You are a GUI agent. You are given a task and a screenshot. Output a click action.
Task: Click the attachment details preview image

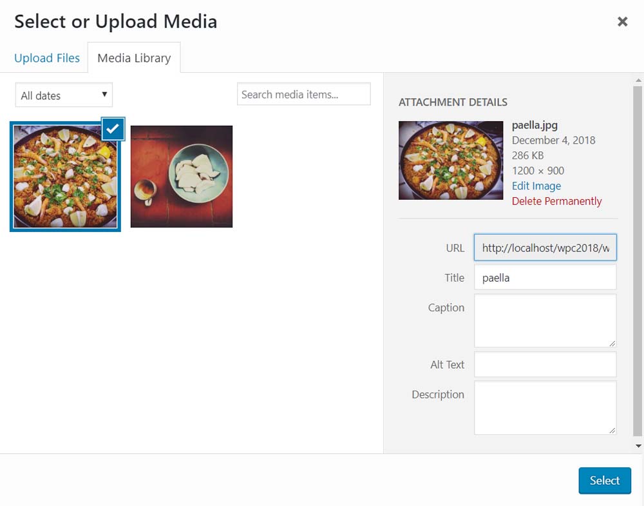click(x=451, y=161)
